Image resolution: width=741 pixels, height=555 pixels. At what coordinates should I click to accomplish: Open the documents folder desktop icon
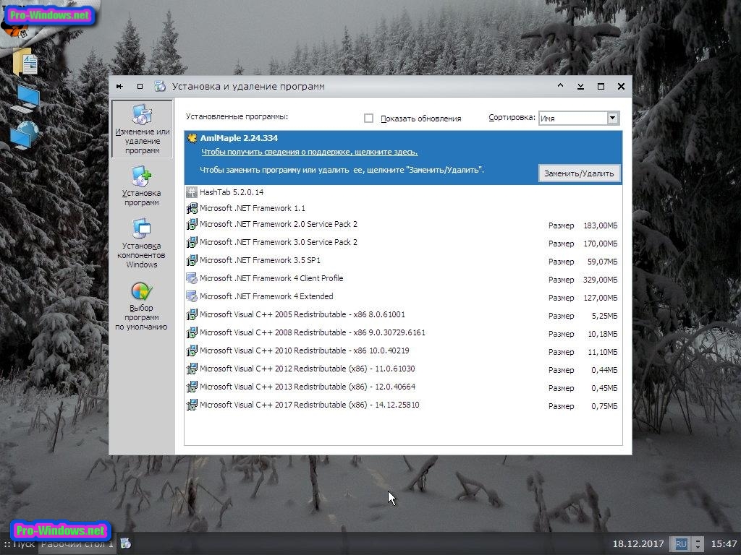coord(26,62)
